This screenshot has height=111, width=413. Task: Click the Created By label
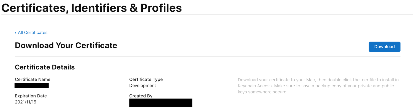click(x=141, y=96)
